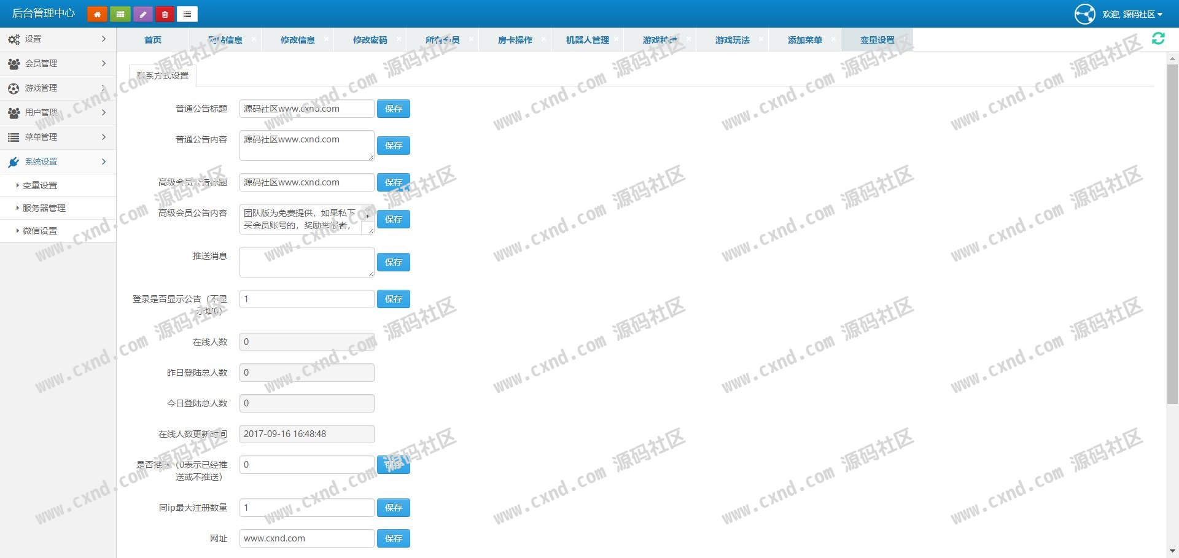
Task: Click the 后台管理中心 header title
Action: coord(44,13)
